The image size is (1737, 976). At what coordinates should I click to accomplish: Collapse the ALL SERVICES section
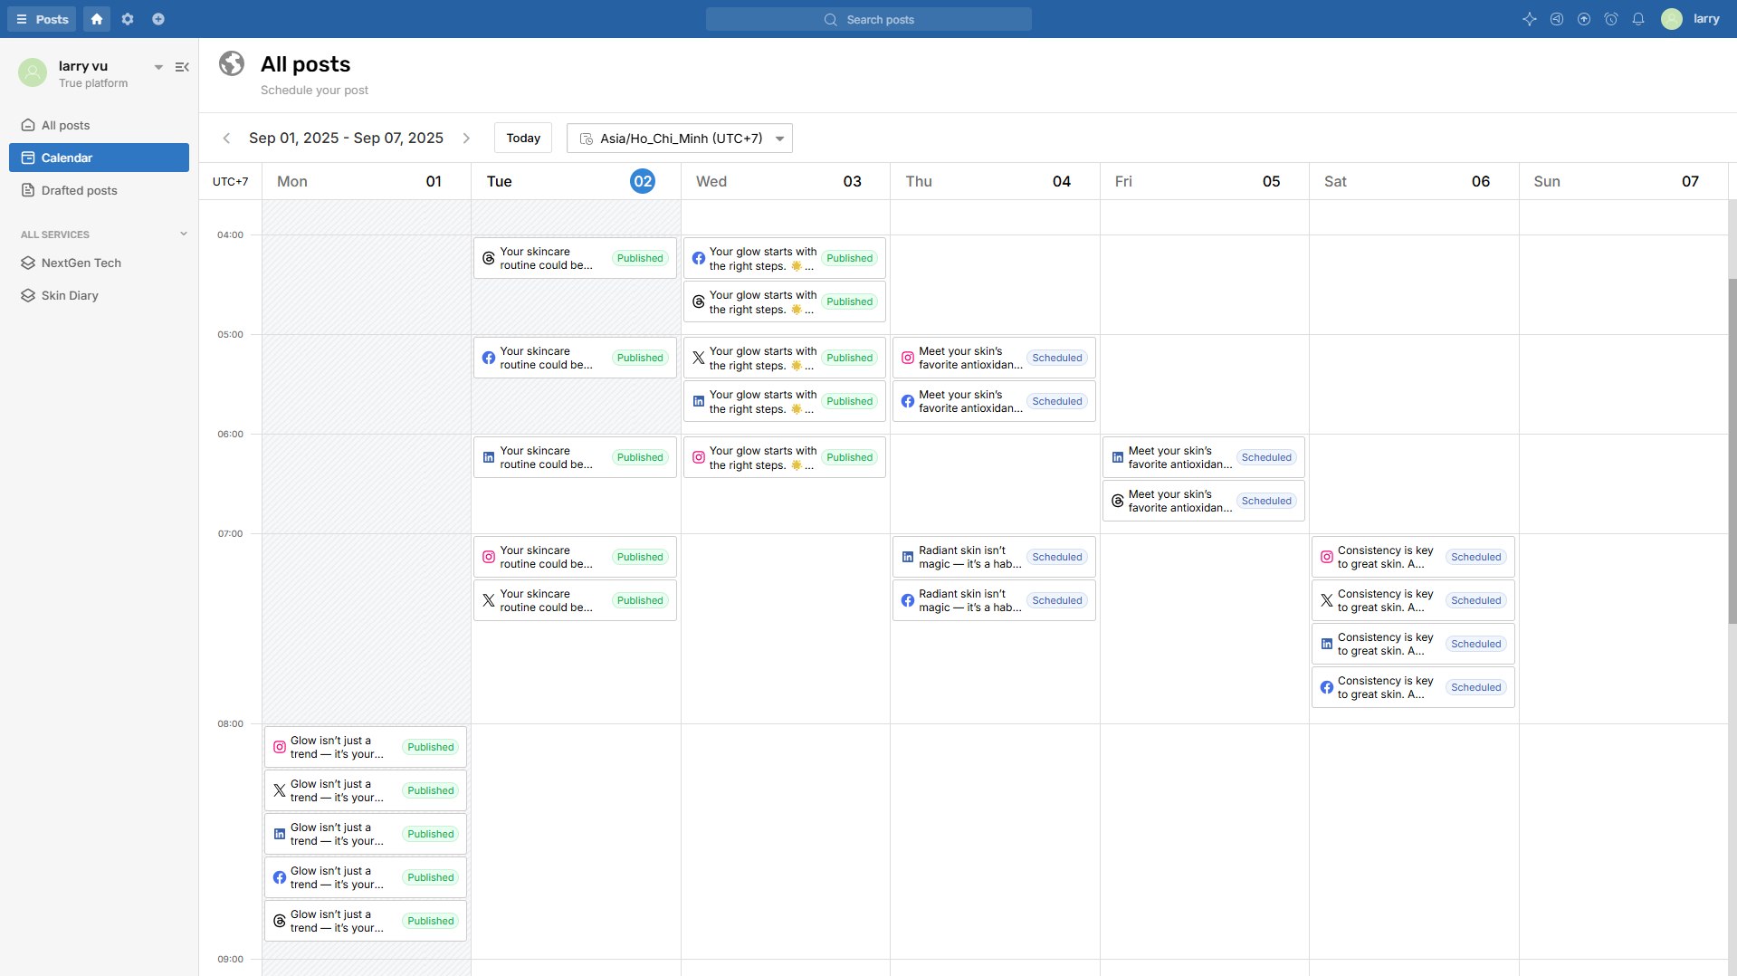click(184, 234)
